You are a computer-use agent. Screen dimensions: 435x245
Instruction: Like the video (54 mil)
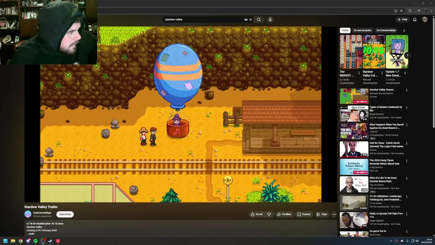click(x=257, y=214)
